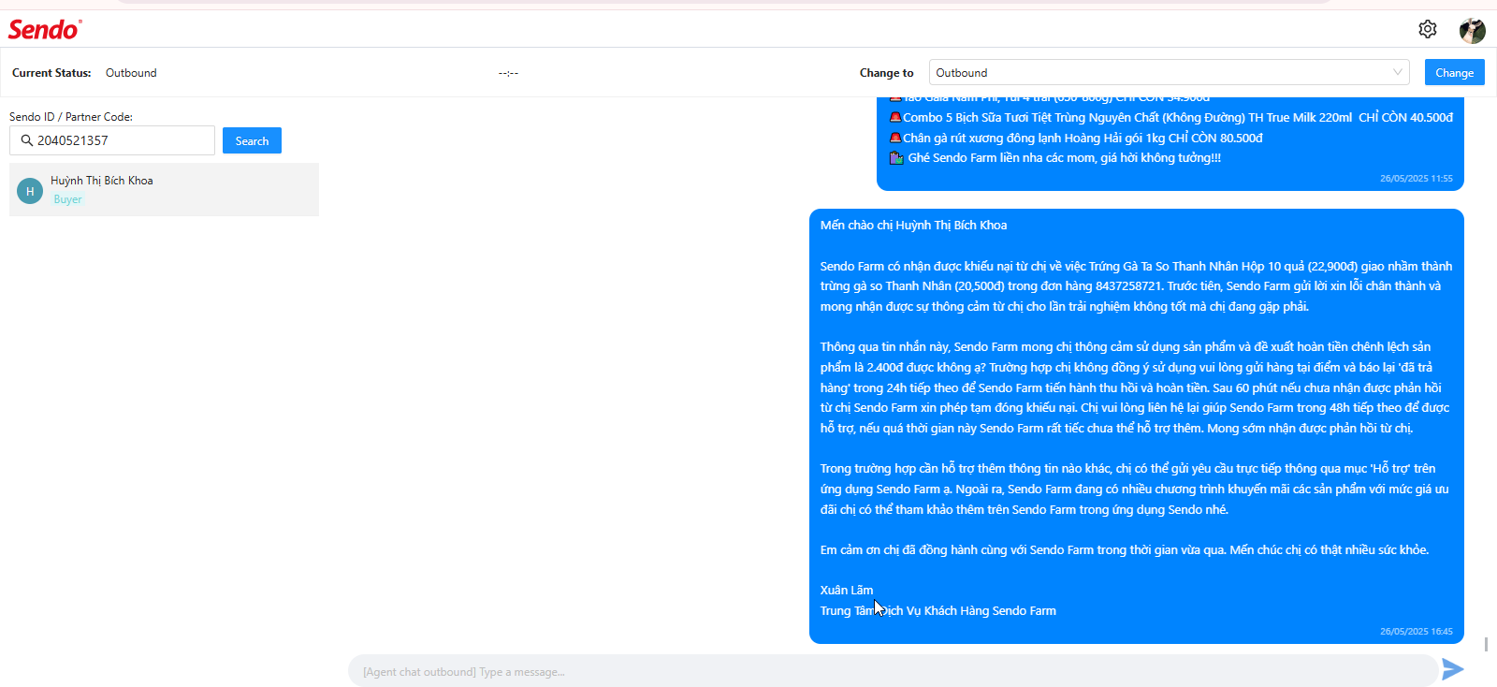The image size is (1497, 687).
Task: Send message with paper plane icon
Action: coord(1452,669)
